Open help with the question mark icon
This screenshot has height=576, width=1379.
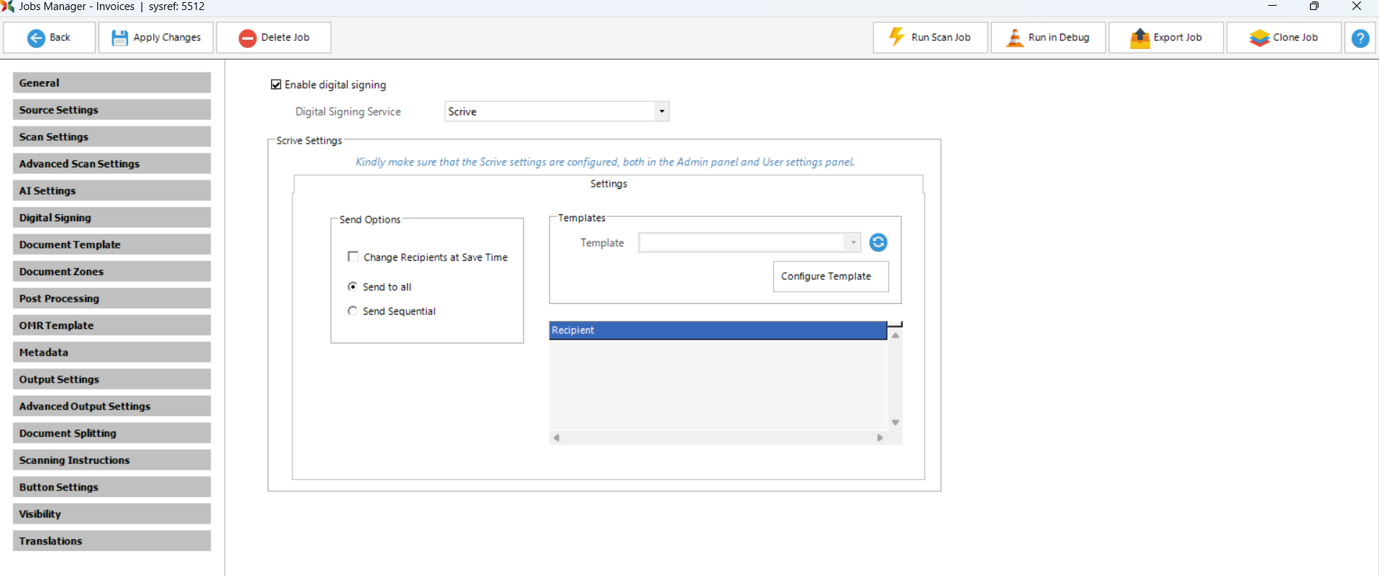[1360, 38]
